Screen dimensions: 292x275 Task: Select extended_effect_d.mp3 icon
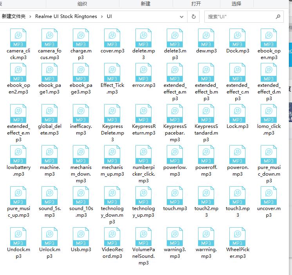[x=269, y=72]
